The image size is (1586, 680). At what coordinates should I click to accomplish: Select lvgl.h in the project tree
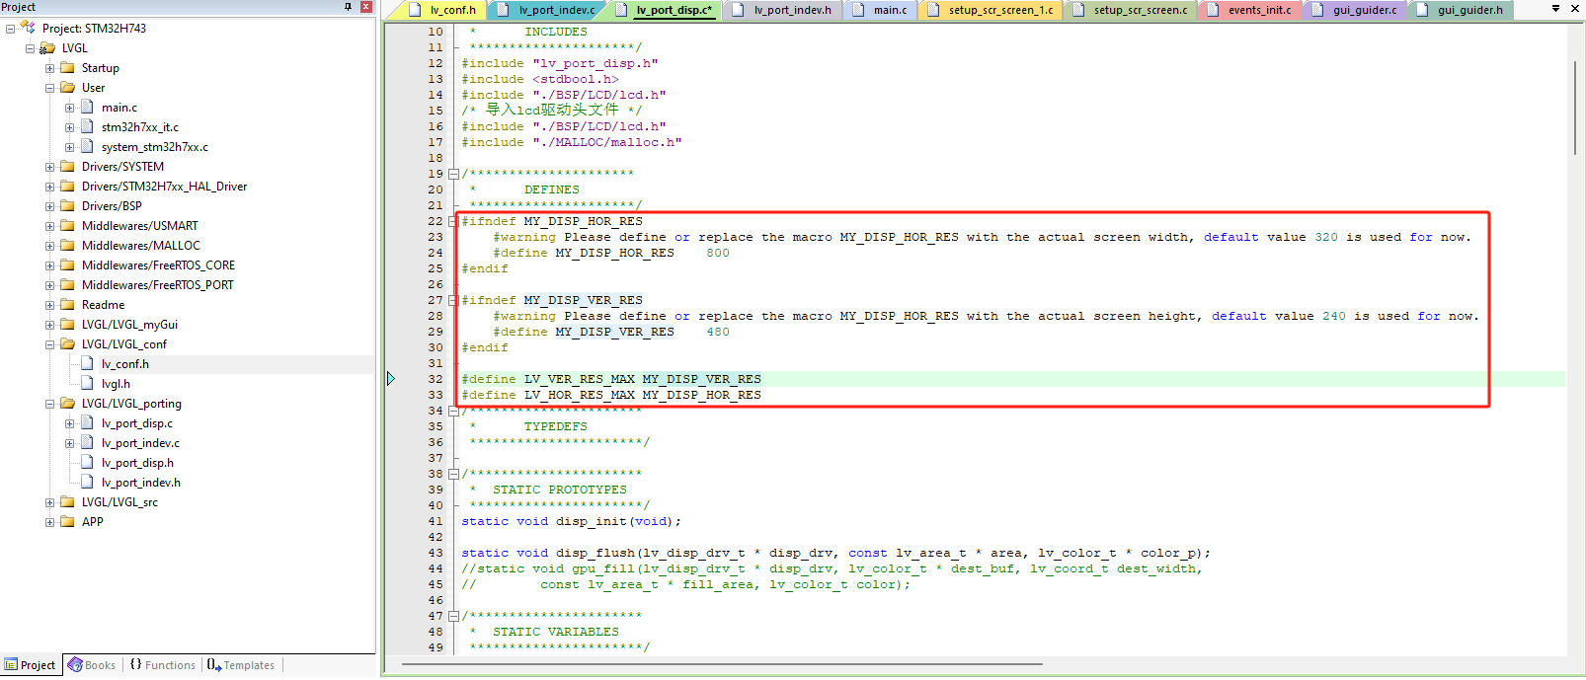[x=116, y=384]
